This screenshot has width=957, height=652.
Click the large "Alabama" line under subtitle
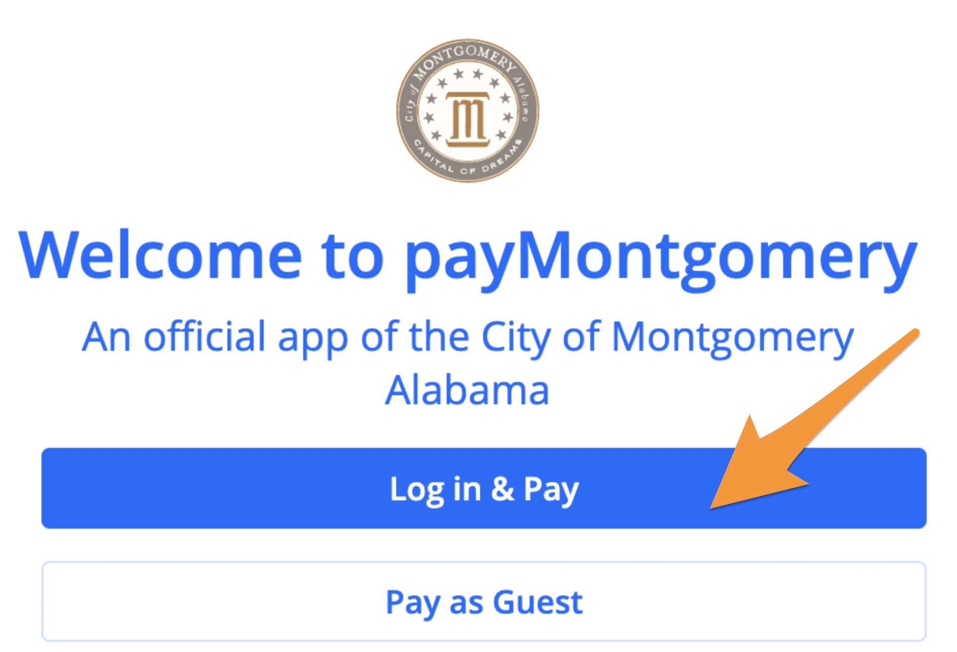pos(467,390)
